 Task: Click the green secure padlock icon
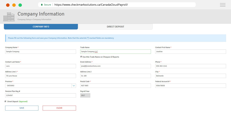point(42,5)
